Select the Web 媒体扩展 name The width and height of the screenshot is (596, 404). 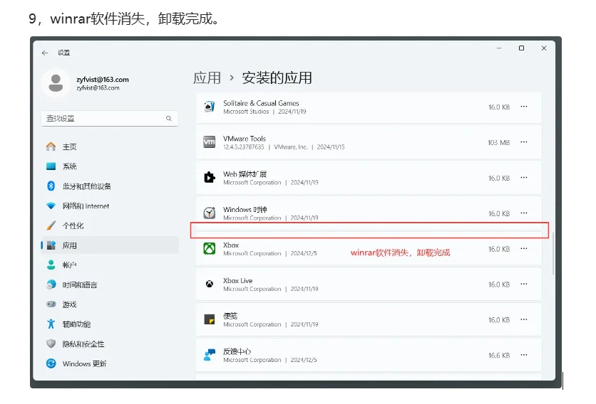pyautogui.click(x=245, y=174)
